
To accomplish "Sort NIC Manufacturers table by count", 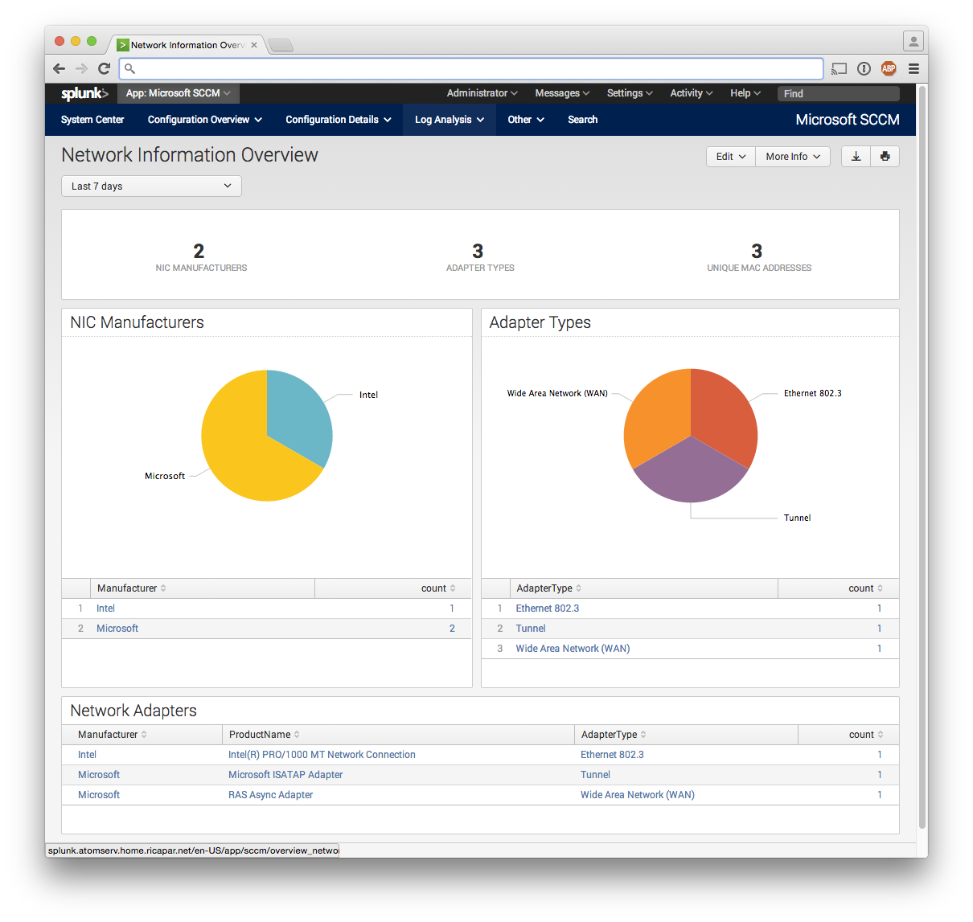I will [438, 588].
